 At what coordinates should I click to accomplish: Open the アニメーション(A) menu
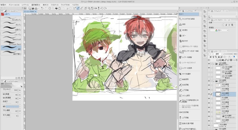click(x=14, y=5)
